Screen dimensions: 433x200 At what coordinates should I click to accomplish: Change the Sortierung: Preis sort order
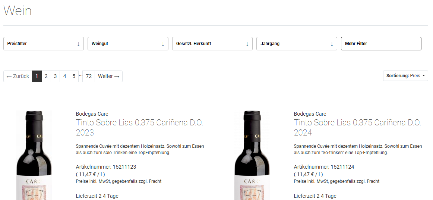[405, 76]
